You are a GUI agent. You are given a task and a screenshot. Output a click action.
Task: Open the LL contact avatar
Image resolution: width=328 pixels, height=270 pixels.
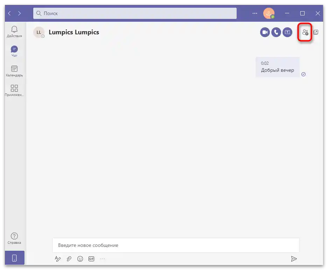[x=39, y=32]
